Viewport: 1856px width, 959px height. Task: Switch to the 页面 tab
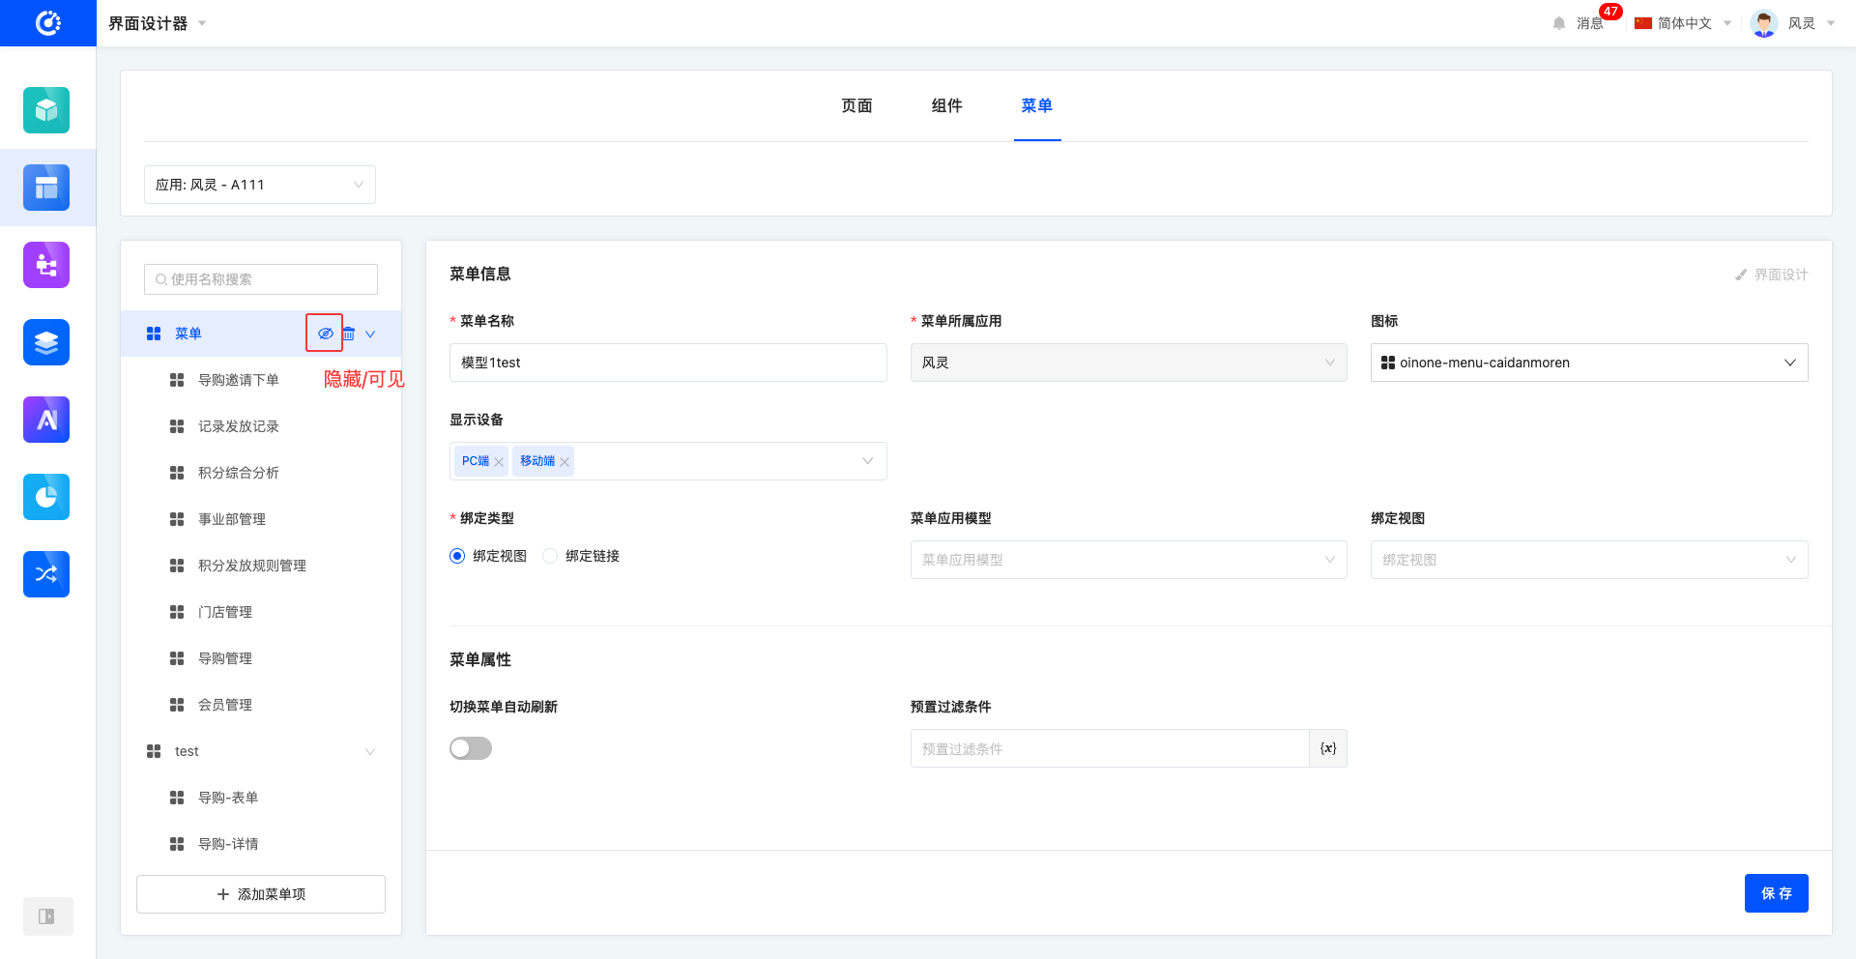pos(856,105)
